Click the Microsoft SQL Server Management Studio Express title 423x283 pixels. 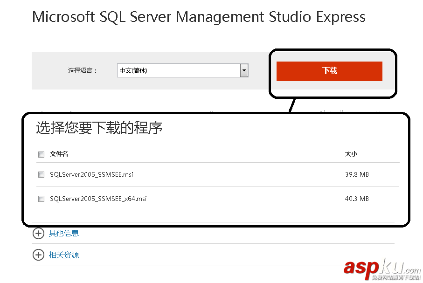tap(199, 17)
